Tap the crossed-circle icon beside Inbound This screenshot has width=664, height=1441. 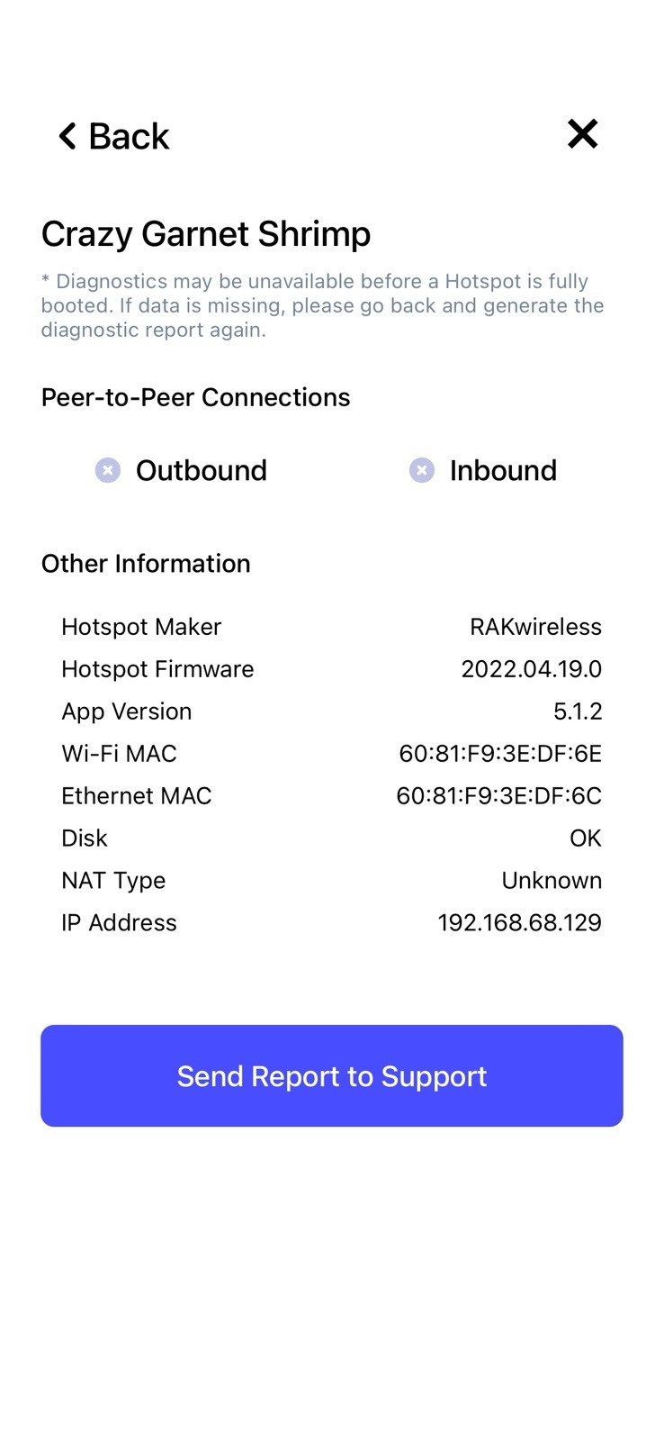[421, 469]
